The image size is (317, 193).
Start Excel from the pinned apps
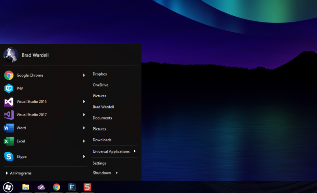pos(21,141)
